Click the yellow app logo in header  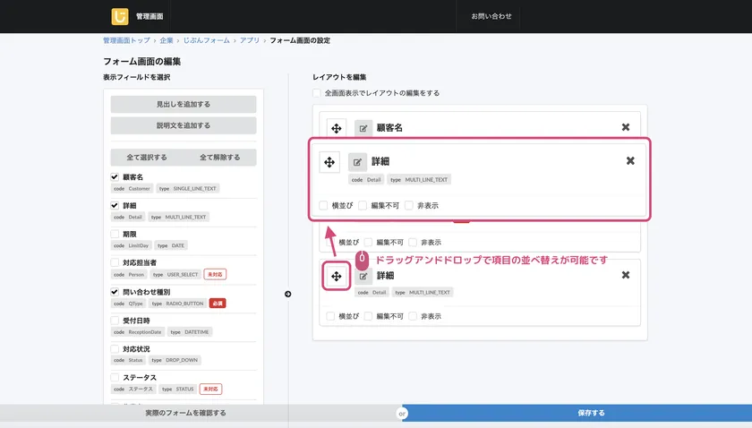pos(119,16)
